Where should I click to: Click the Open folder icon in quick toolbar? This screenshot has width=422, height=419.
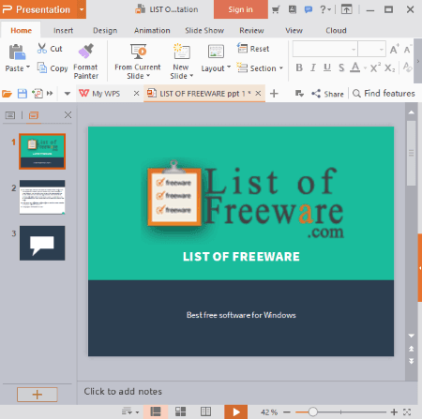click(7, 94)
